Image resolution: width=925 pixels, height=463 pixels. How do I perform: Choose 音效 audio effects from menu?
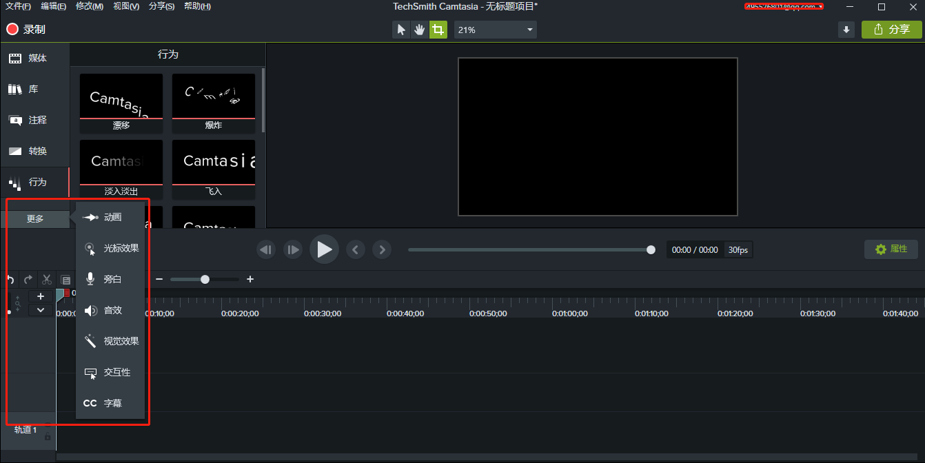[110, 310]
